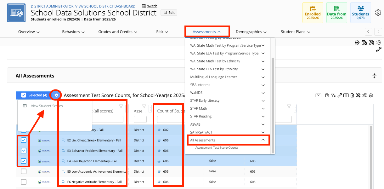
Task: Open the Risk menu
Action: pos(162,32)
